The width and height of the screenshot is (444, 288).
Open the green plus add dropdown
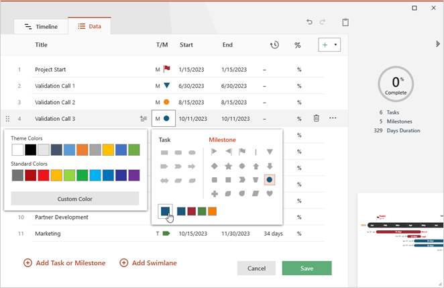click(x=329, y=45)
